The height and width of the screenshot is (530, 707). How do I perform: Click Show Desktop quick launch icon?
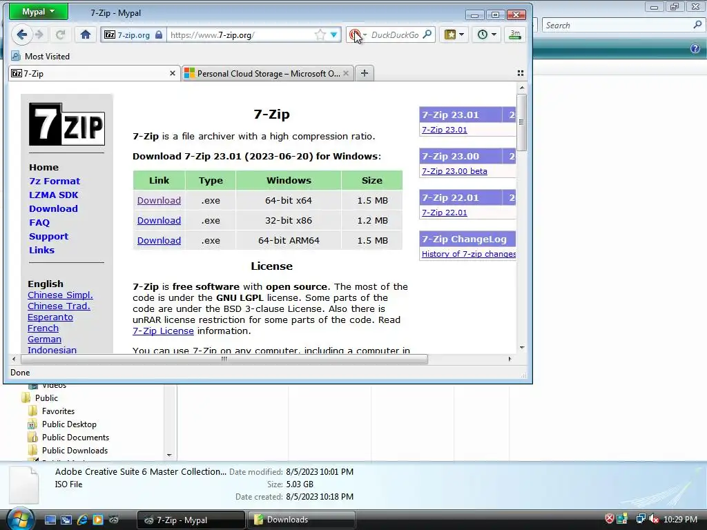pyautogui.click(x=50, y=520)
